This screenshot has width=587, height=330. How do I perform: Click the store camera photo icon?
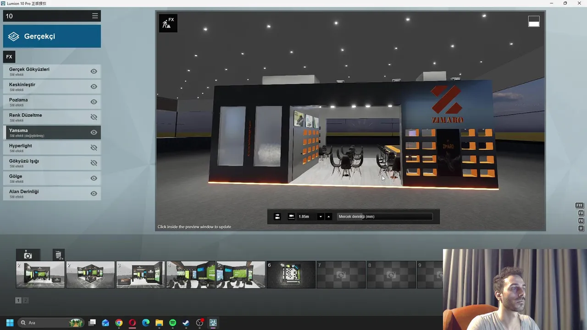[28, 255]
